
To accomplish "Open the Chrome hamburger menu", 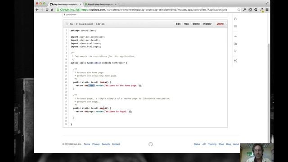I will pyautogui.click(x=267, y=10).
